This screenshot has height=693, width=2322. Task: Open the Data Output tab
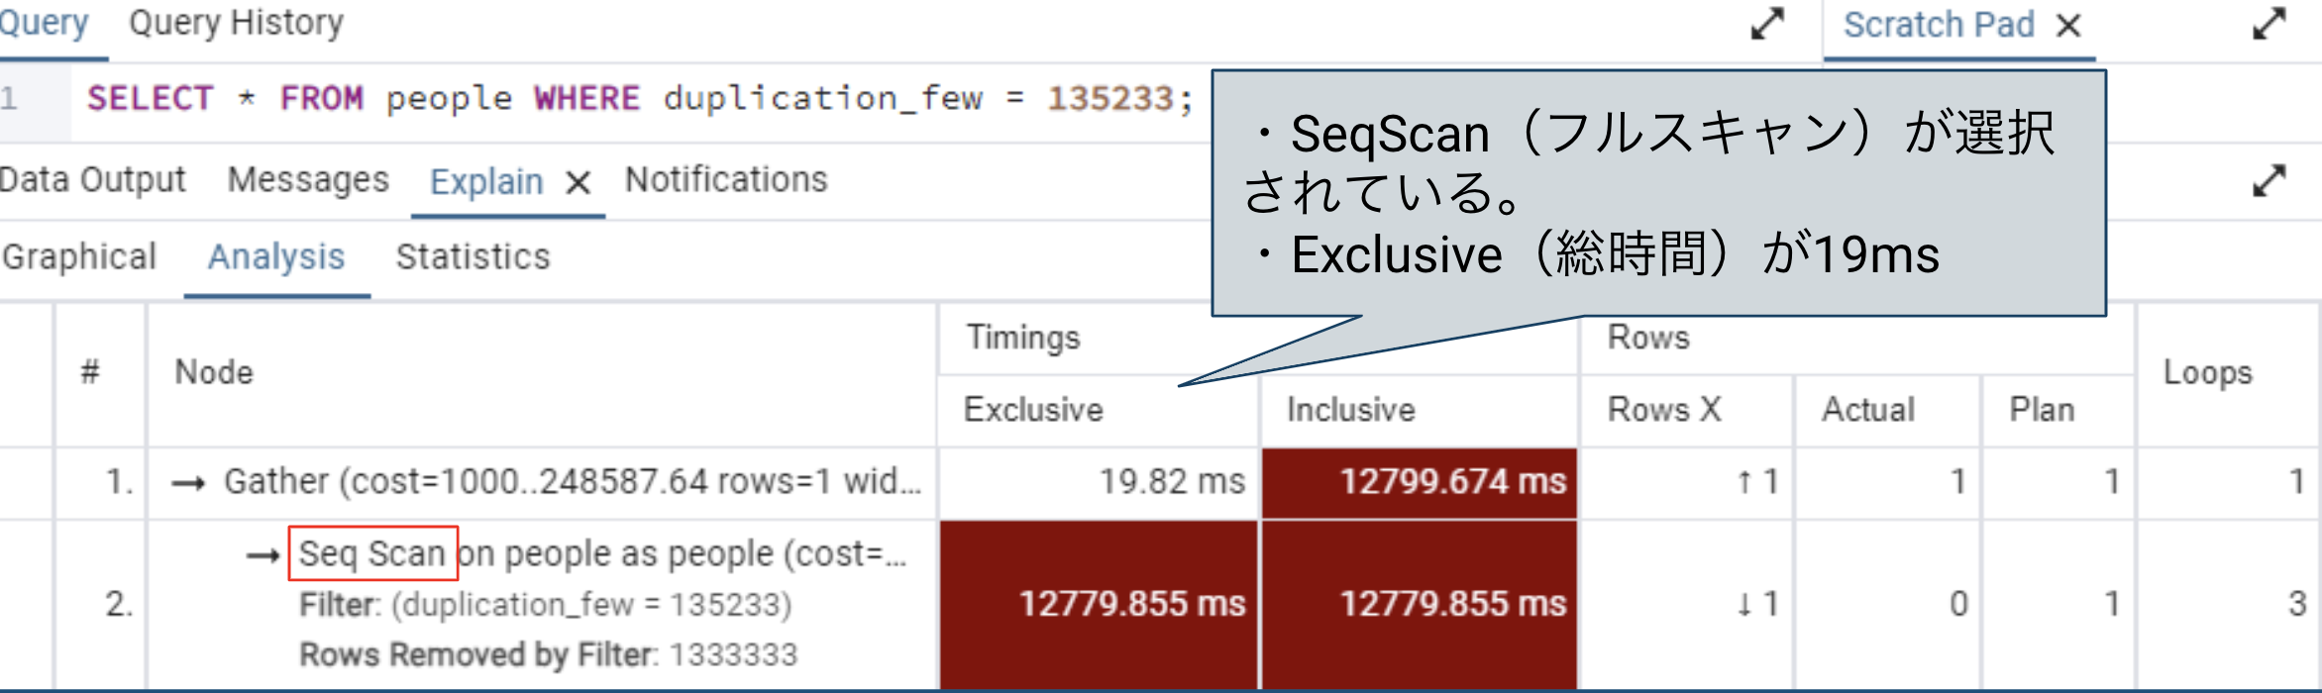point(92,180)
